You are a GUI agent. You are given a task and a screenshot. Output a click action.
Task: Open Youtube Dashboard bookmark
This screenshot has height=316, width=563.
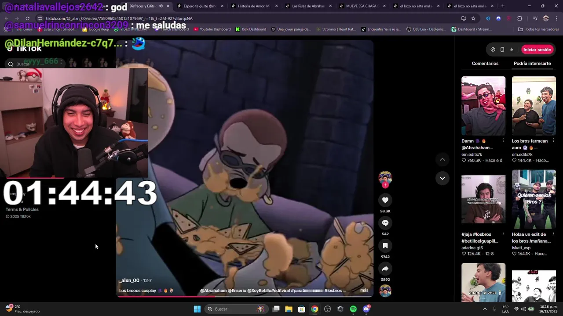point(212,29)
